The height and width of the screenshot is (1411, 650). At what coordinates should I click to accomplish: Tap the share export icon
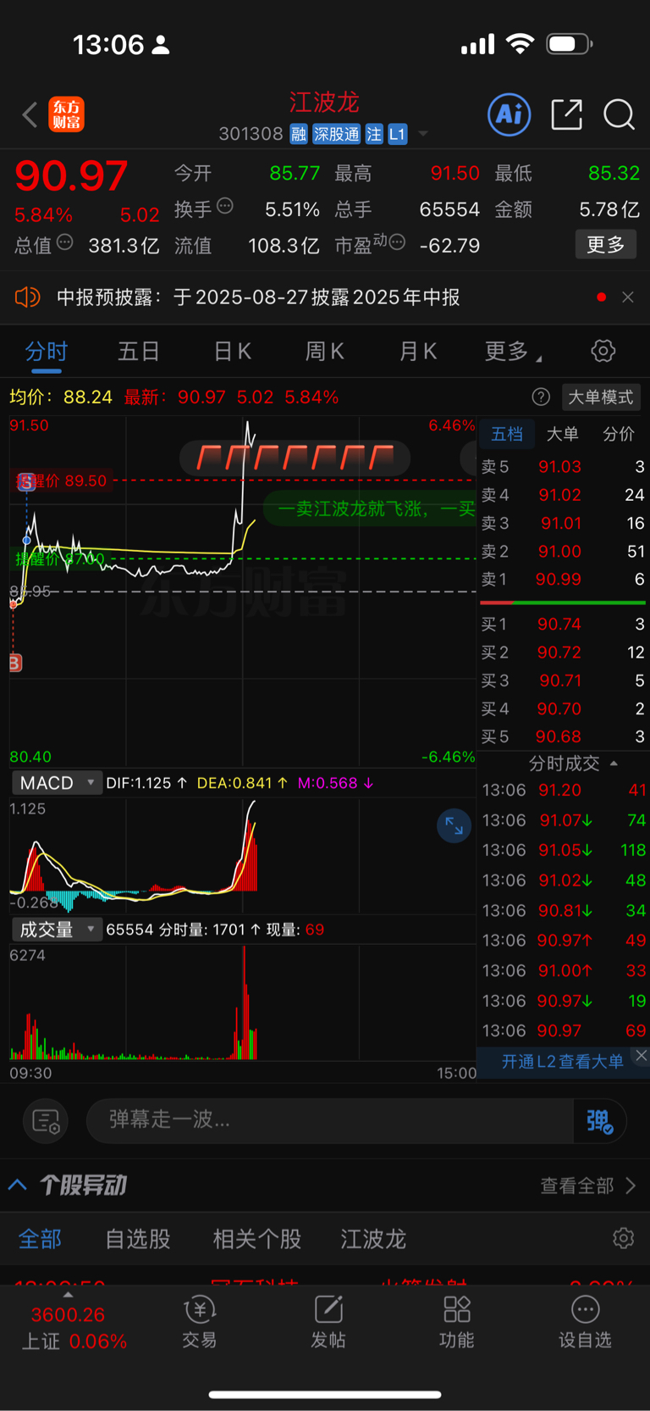pos(567,114)
